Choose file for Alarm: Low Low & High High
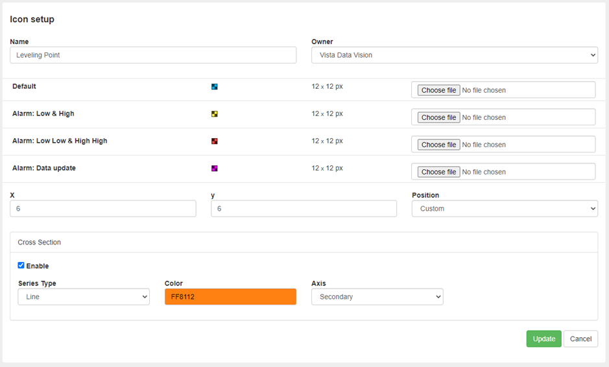Image resolution: width=609 pixels, height=367 pixels. click(x=438, y=145)
